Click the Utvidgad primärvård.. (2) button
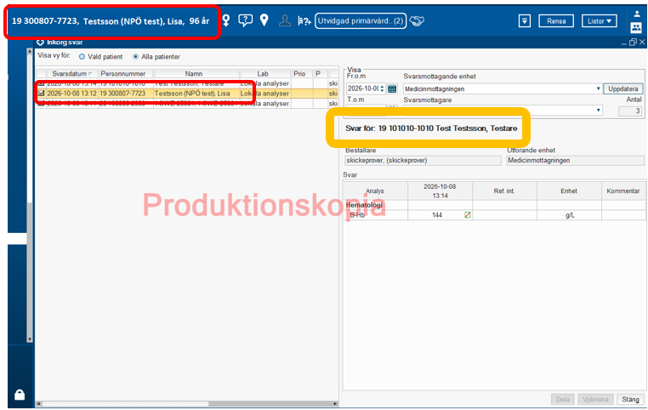The image size is (648, 410). 361,20
